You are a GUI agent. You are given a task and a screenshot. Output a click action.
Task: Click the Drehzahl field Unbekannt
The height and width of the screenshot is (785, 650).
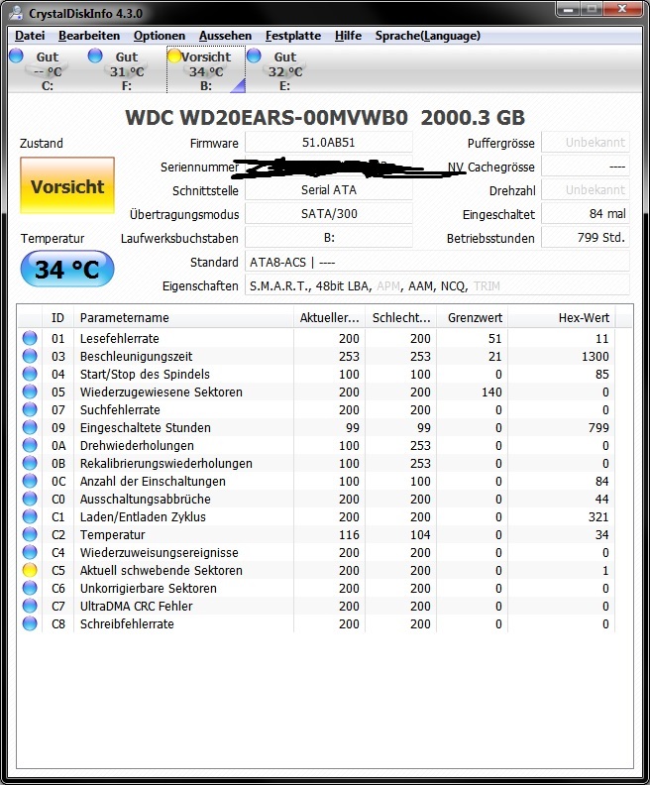point(586,190)
